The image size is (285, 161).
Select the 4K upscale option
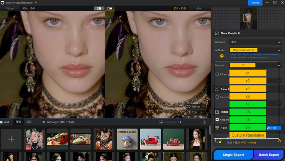point(247,120)
